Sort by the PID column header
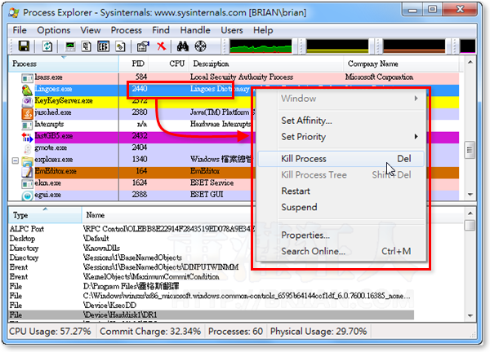Viewport: 490px width, 352px height. [x=133, y=64]
